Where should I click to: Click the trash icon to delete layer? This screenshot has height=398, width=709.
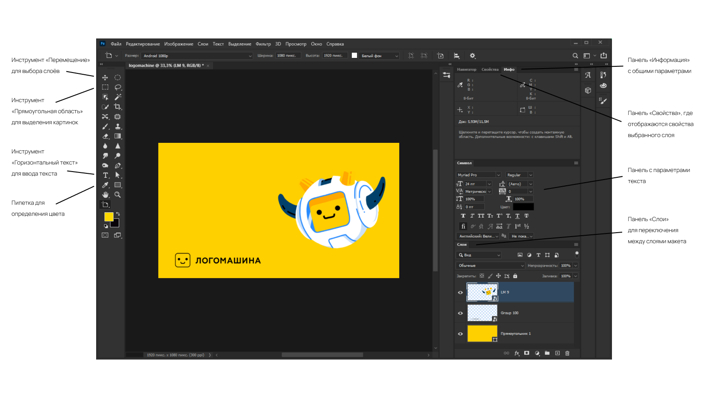(x=567, y=353)
